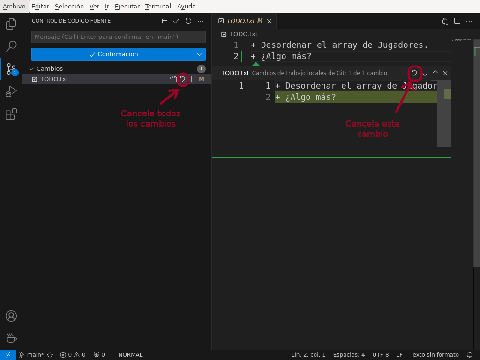Viewport: 480px width, 360px height.
Task: Open Selección menu
Action: (x=69, y=7)
